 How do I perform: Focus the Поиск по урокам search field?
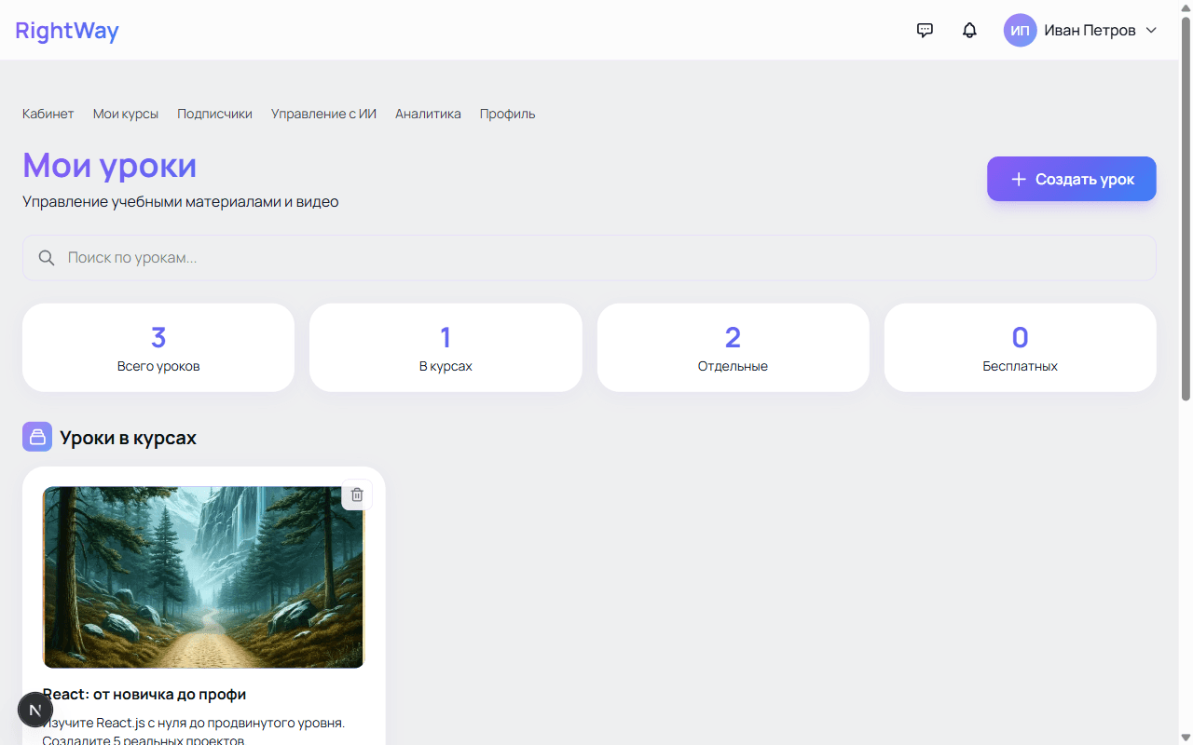tap(589, 258)
